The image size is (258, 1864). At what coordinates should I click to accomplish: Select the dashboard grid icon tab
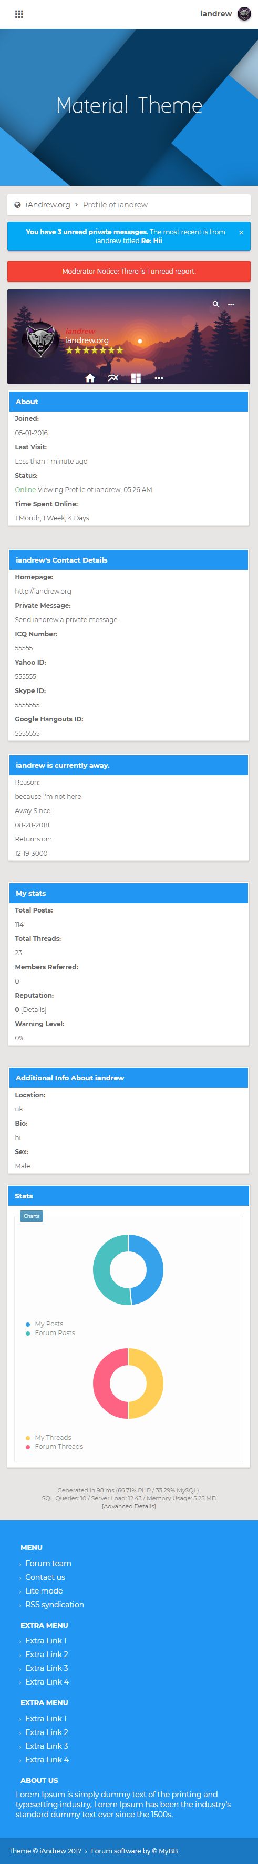coord(136,378)
